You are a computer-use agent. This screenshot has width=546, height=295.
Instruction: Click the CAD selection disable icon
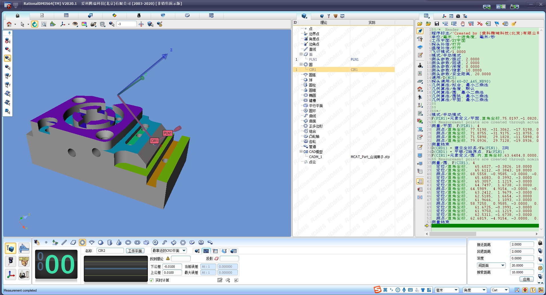point(8,41)
